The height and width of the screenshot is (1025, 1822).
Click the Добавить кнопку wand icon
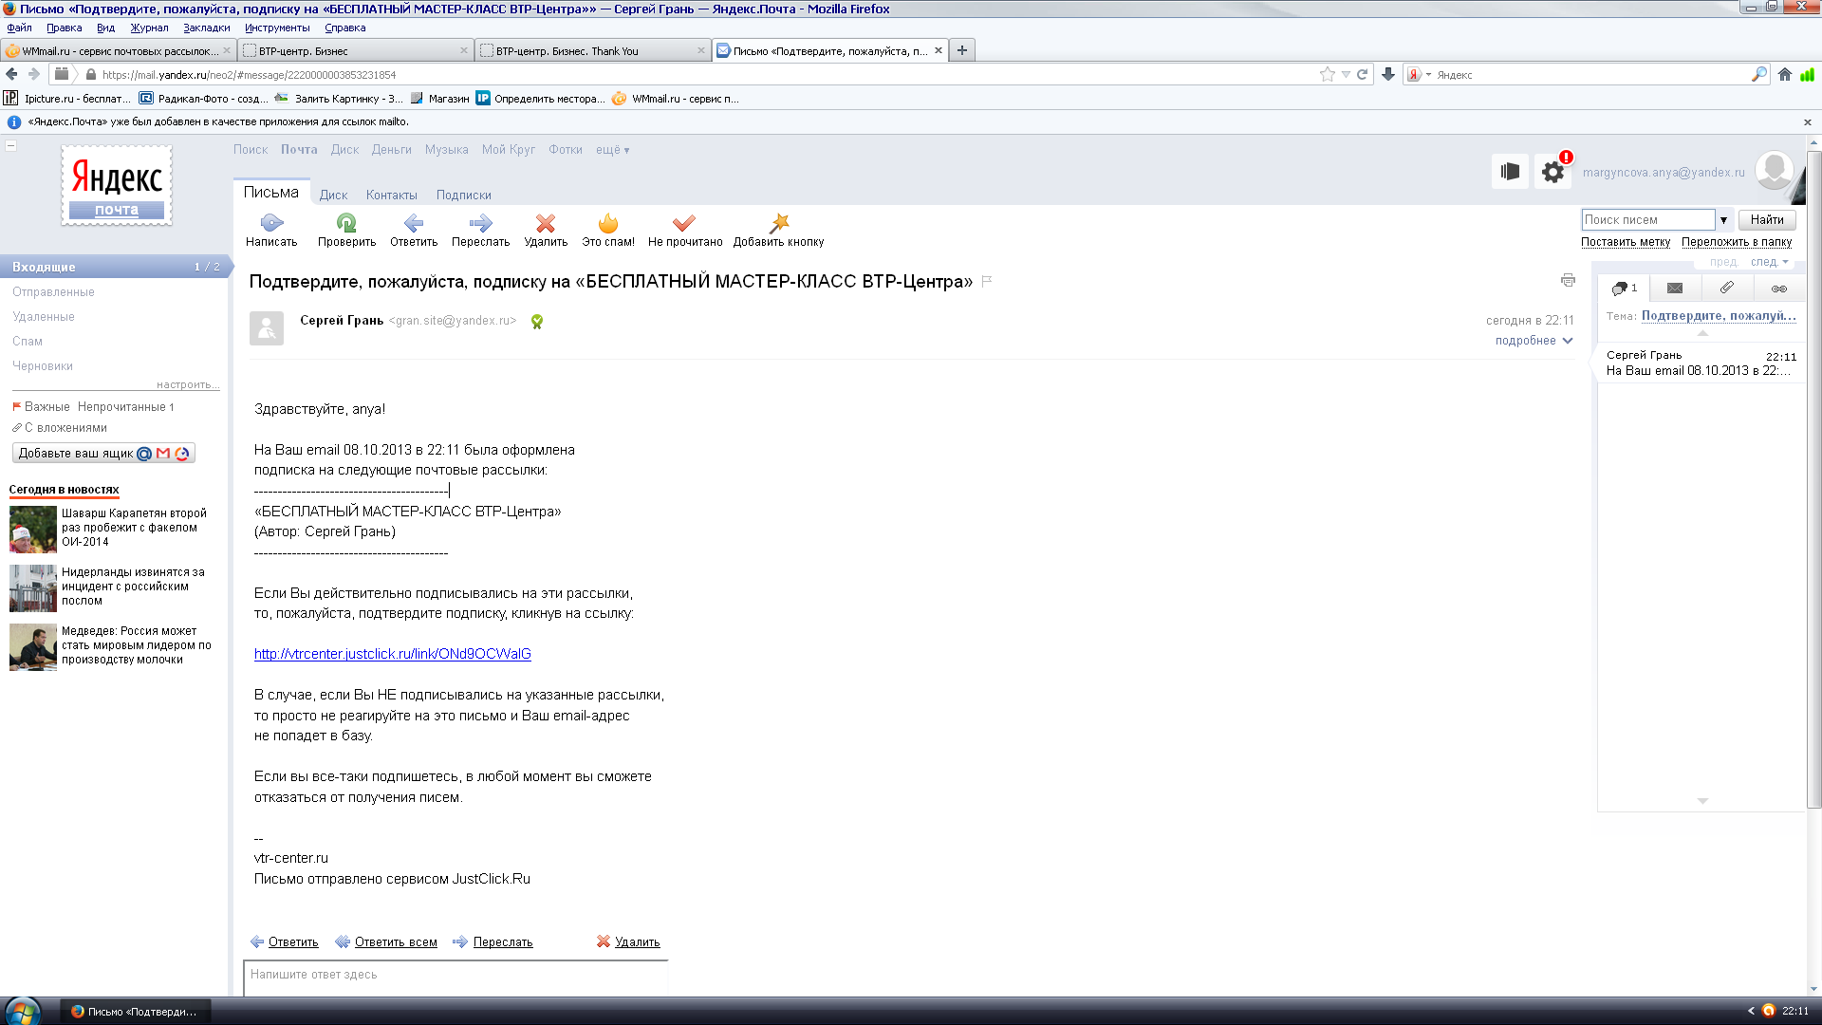779,223
